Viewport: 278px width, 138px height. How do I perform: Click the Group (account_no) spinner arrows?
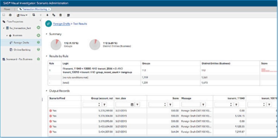coord(99,105)
